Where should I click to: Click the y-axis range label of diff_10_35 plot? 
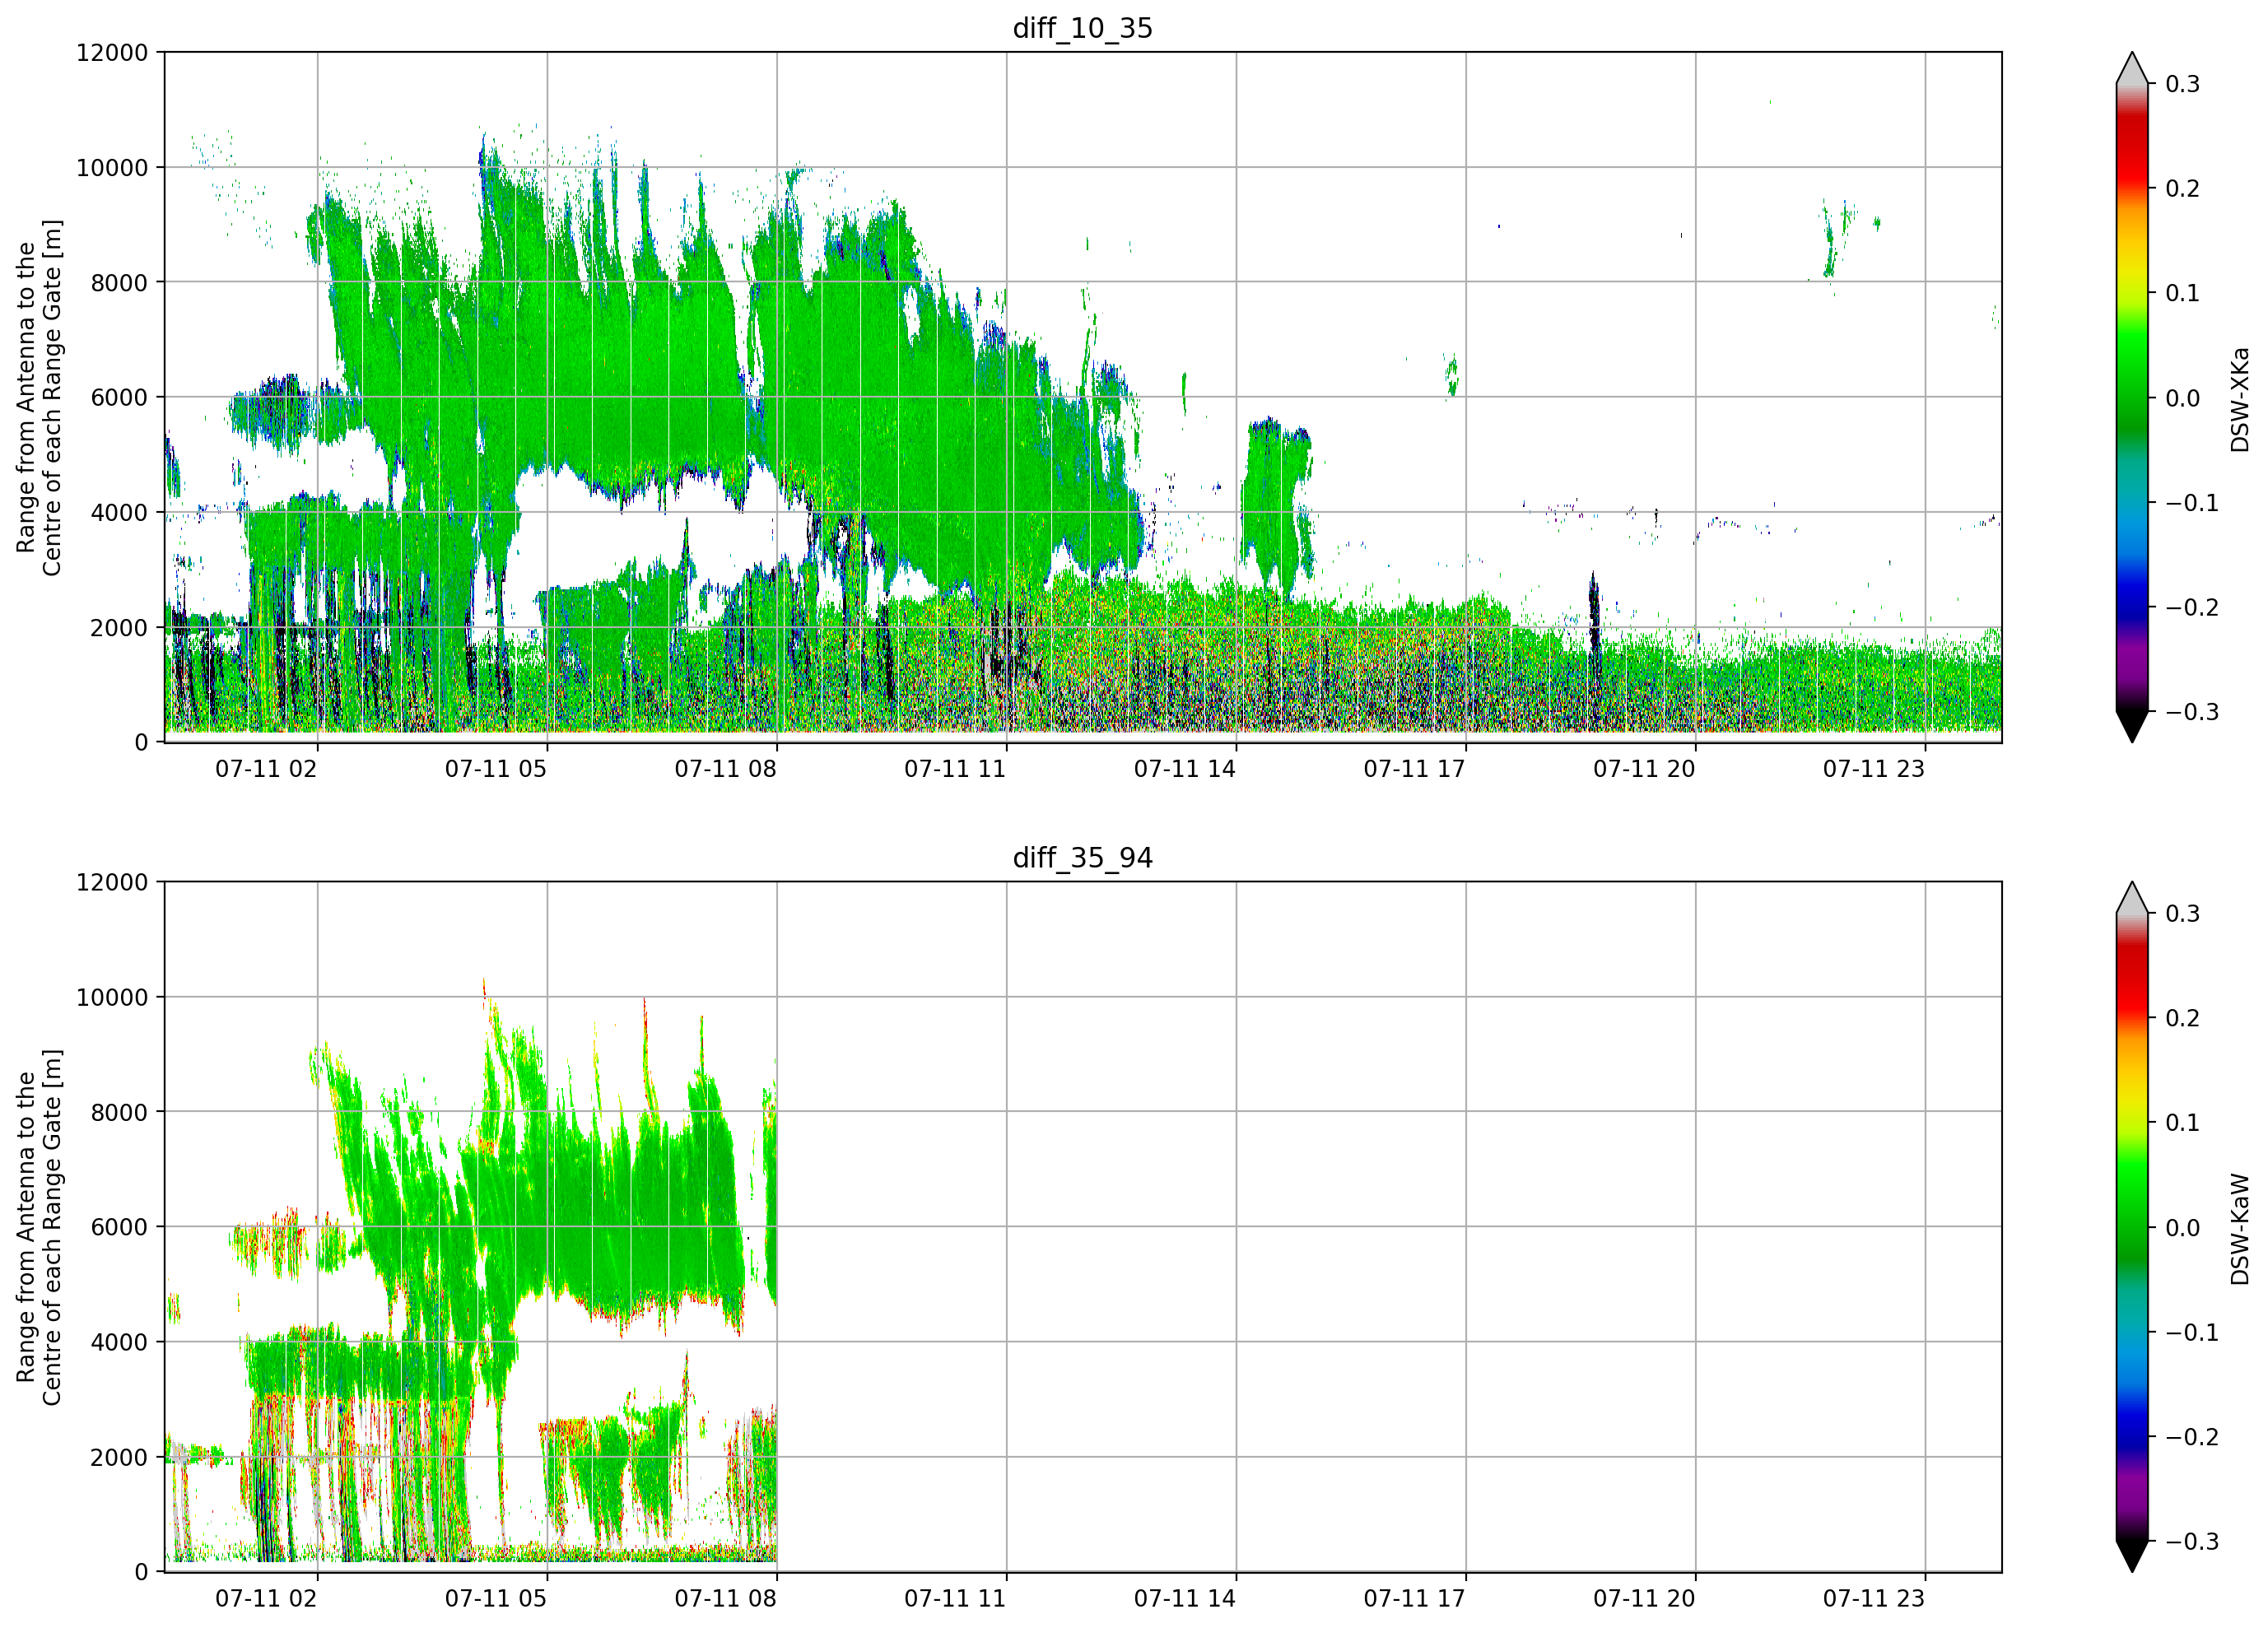(39, 397)
